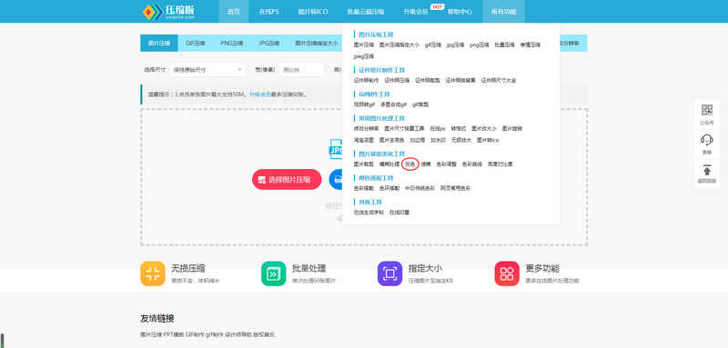Open 升级会员 with the HOT badge

tap(416, 12)
